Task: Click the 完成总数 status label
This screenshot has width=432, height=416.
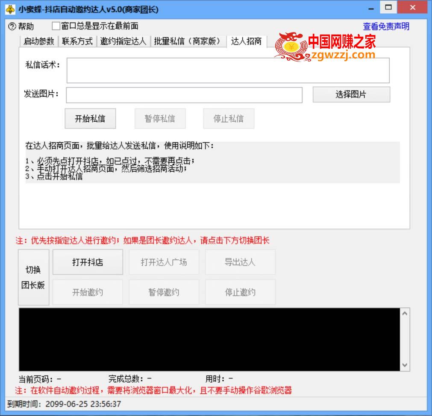Action: (130, 379)
